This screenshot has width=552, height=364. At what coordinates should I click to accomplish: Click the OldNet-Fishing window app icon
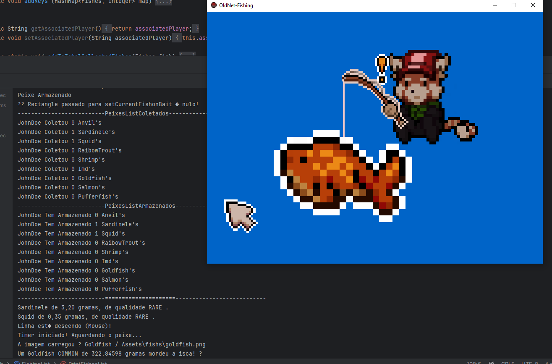click(x=214, y=5)
